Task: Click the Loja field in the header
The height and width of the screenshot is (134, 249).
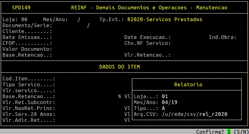Action: point(24,20)
